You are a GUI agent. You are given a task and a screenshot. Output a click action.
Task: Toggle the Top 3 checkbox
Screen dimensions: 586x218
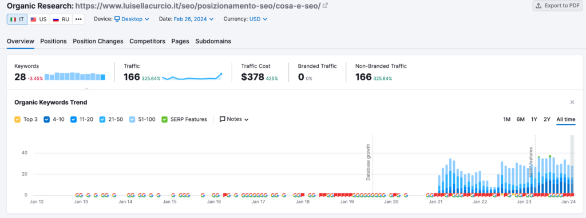point(17,120)
